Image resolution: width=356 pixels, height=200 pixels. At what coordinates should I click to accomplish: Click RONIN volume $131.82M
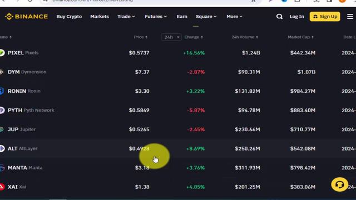coord(248,91)
